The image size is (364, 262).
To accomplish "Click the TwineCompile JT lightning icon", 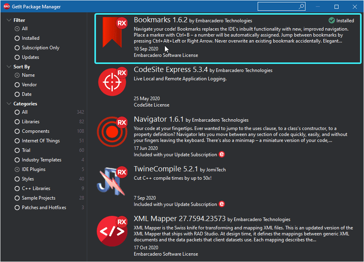I will coord(112,181).
